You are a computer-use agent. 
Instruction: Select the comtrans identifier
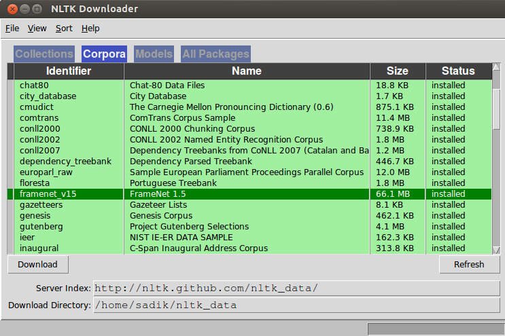39,118
